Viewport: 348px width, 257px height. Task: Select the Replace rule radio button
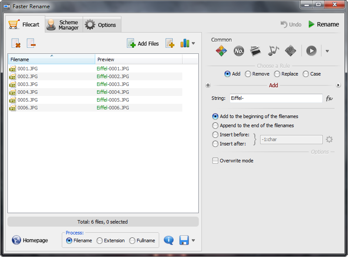tap(277, 74)
